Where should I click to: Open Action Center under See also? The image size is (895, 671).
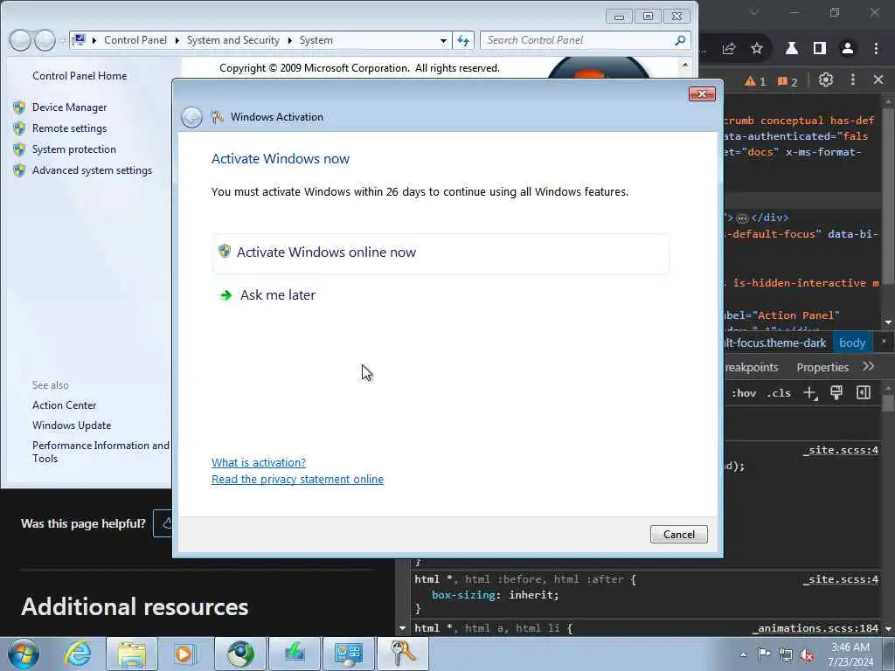65,405
